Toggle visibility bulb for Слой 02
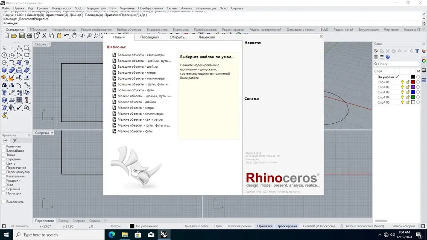The width and height of the screenshot is (427, 240). (x=402, y=87)
